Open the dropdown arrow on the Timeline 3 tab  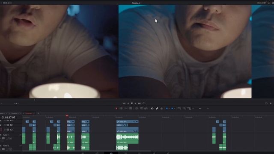point(20,113)
